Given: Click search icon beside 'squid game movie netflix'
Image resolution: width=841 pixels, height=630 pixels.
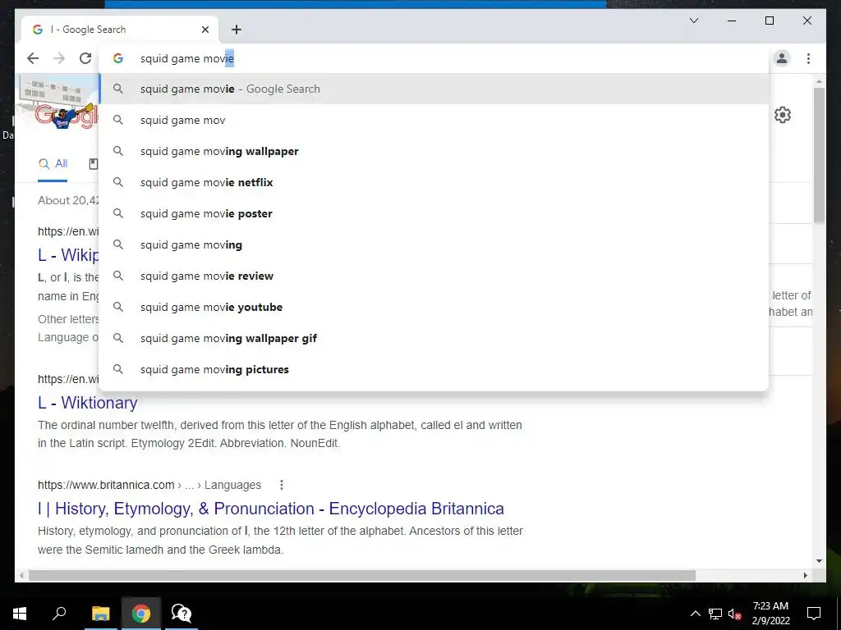Looking at the screenshot, I should (118, 182).
